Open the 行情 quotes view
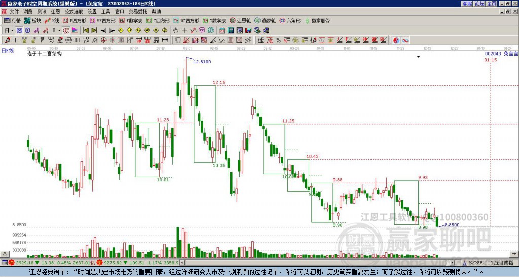Image resolution: width=519 pixels, height=277 pixels. click(12, 20)
